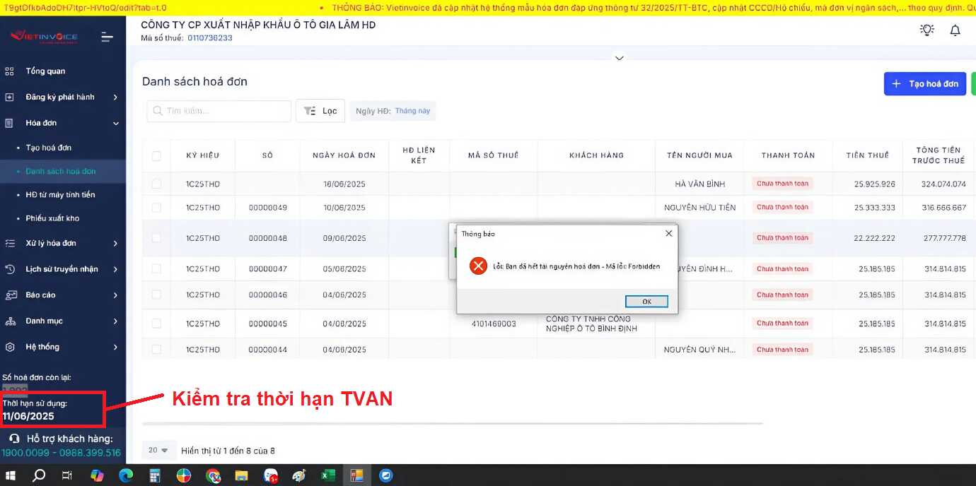Click the Tìm kiếm search input field
The width and height of the screenshot is (976, 486).
coord(219,110)
